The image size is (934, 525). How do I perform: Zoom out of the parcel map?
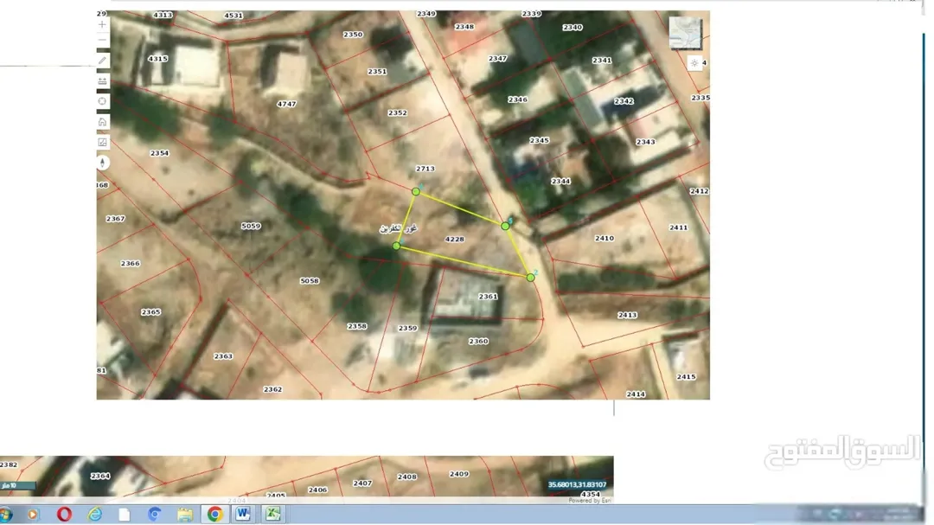point(102,41)
